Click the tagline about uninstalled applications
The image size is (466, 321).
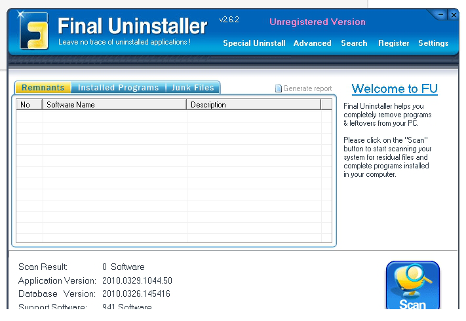coord(125,42)
